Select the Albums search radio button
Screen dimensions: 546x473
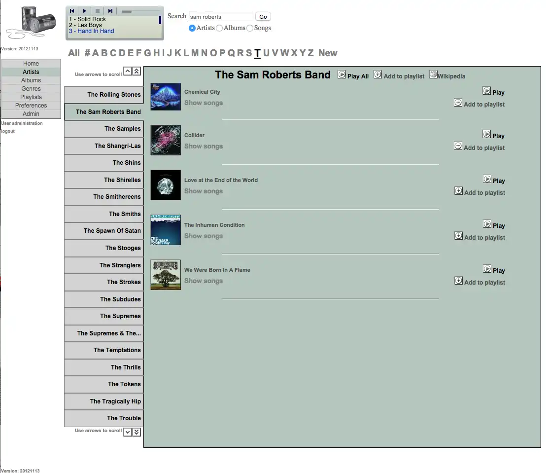pyautogui.click(x=219, y=28)
